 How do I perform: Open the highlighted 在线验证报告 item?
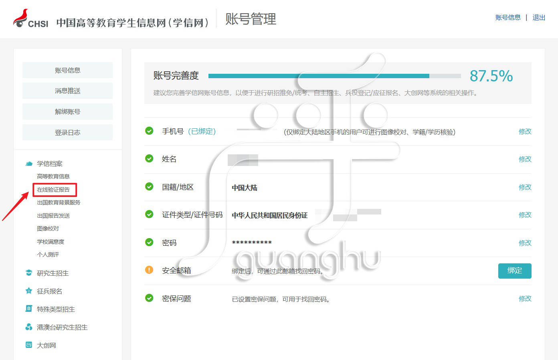[53, 189]
